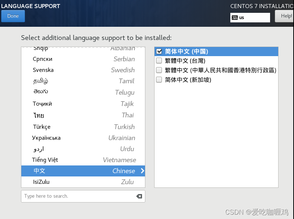Viewport: 294px width, 219px height.
Task: Select the Urdu language row
Action: [83, 149]
